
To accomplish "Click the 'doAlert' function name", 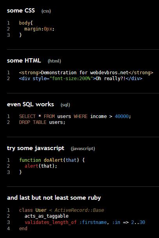I will click(53, 160).
